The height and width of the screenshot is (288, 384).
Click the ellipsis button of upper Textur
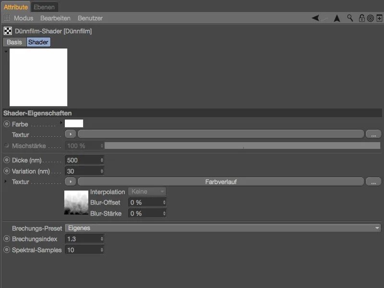pyautogui.click(x=373, y=134)
